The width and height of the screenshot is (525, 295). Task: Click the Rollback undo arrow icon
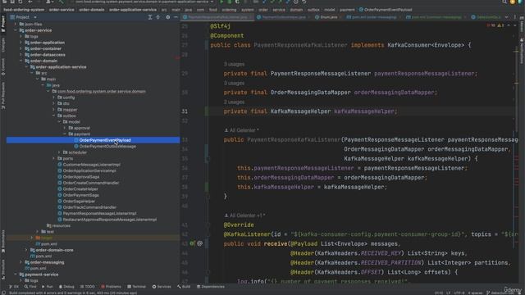[304, 2]
